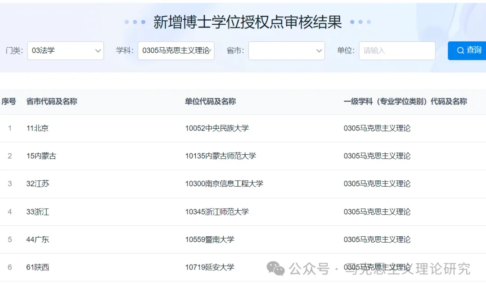Viewport: 486px width, 288px height.
Task: Click row number 1 in 序号 column
Action: click(10, 128)
